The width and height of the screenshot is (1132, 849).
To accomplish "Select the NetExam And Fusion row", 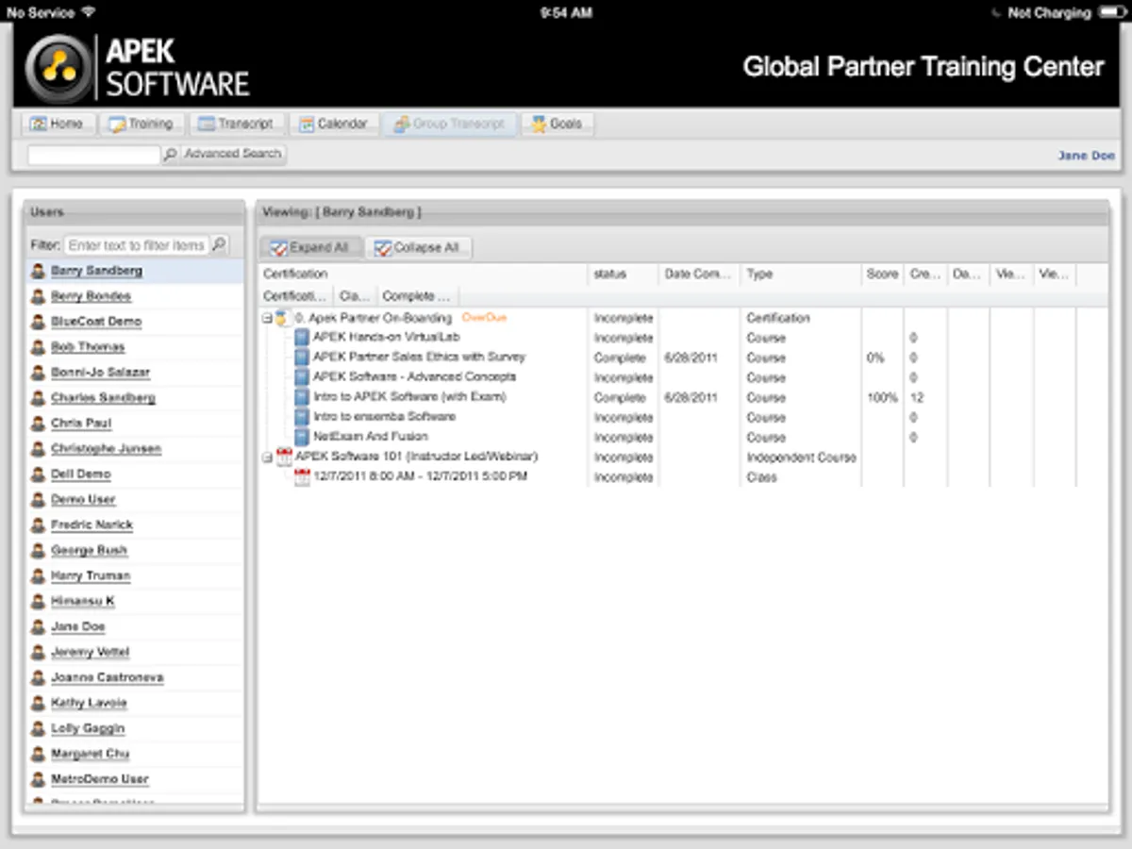I will 670,438.
